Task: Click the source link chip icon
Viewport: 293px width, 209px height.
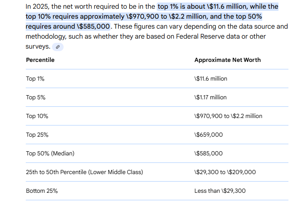Action: pyautogui.click(x=58, y=47)
